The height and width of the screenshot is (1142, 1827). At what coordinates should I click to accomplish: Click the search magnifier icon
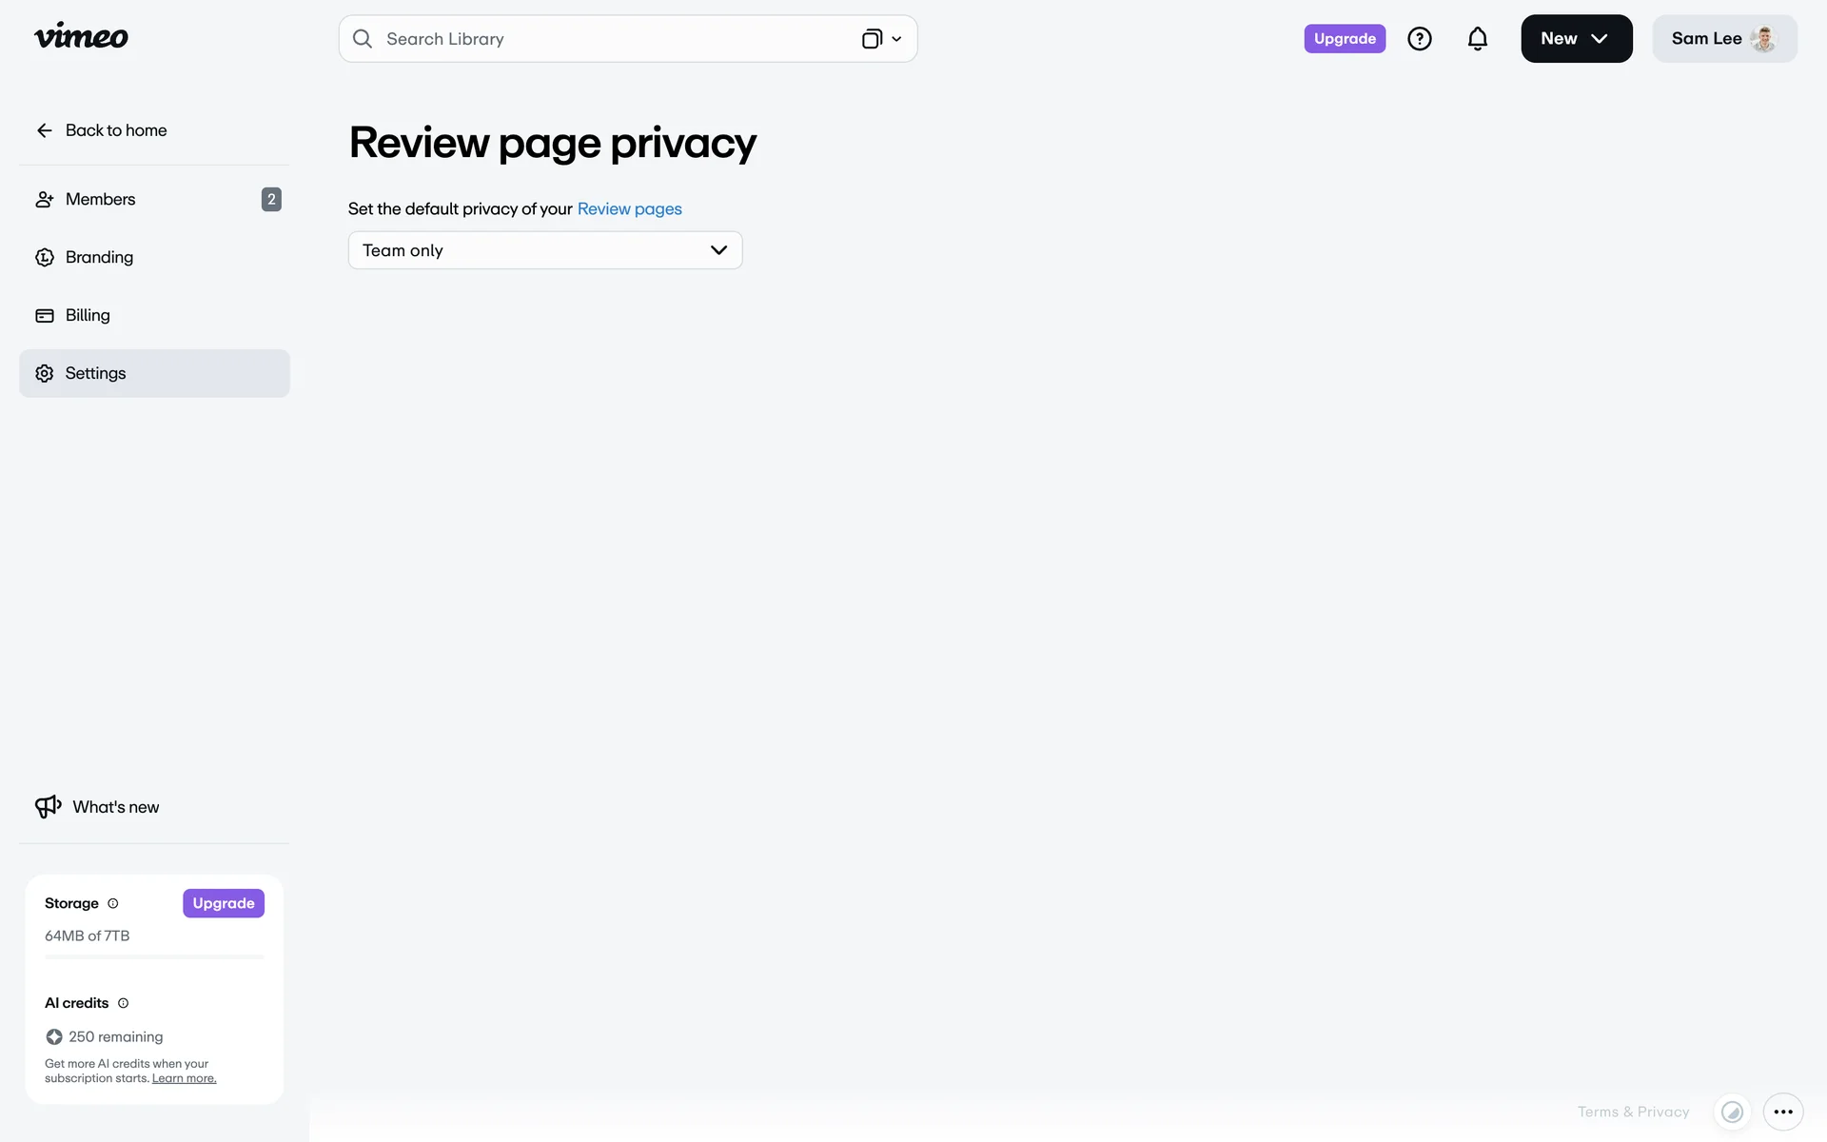tap(363, 39)
